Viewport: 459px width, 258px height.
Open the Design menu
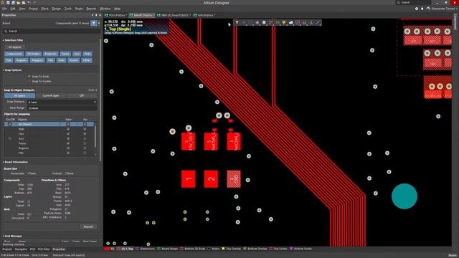click(x=56, y=9)
